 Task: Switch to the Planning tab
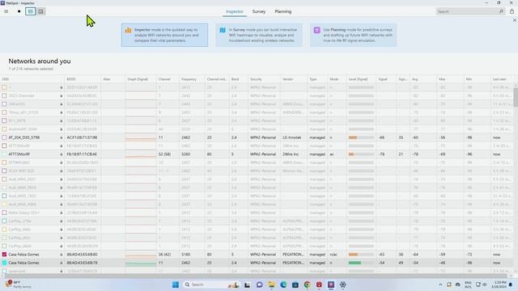coord(283,11)
